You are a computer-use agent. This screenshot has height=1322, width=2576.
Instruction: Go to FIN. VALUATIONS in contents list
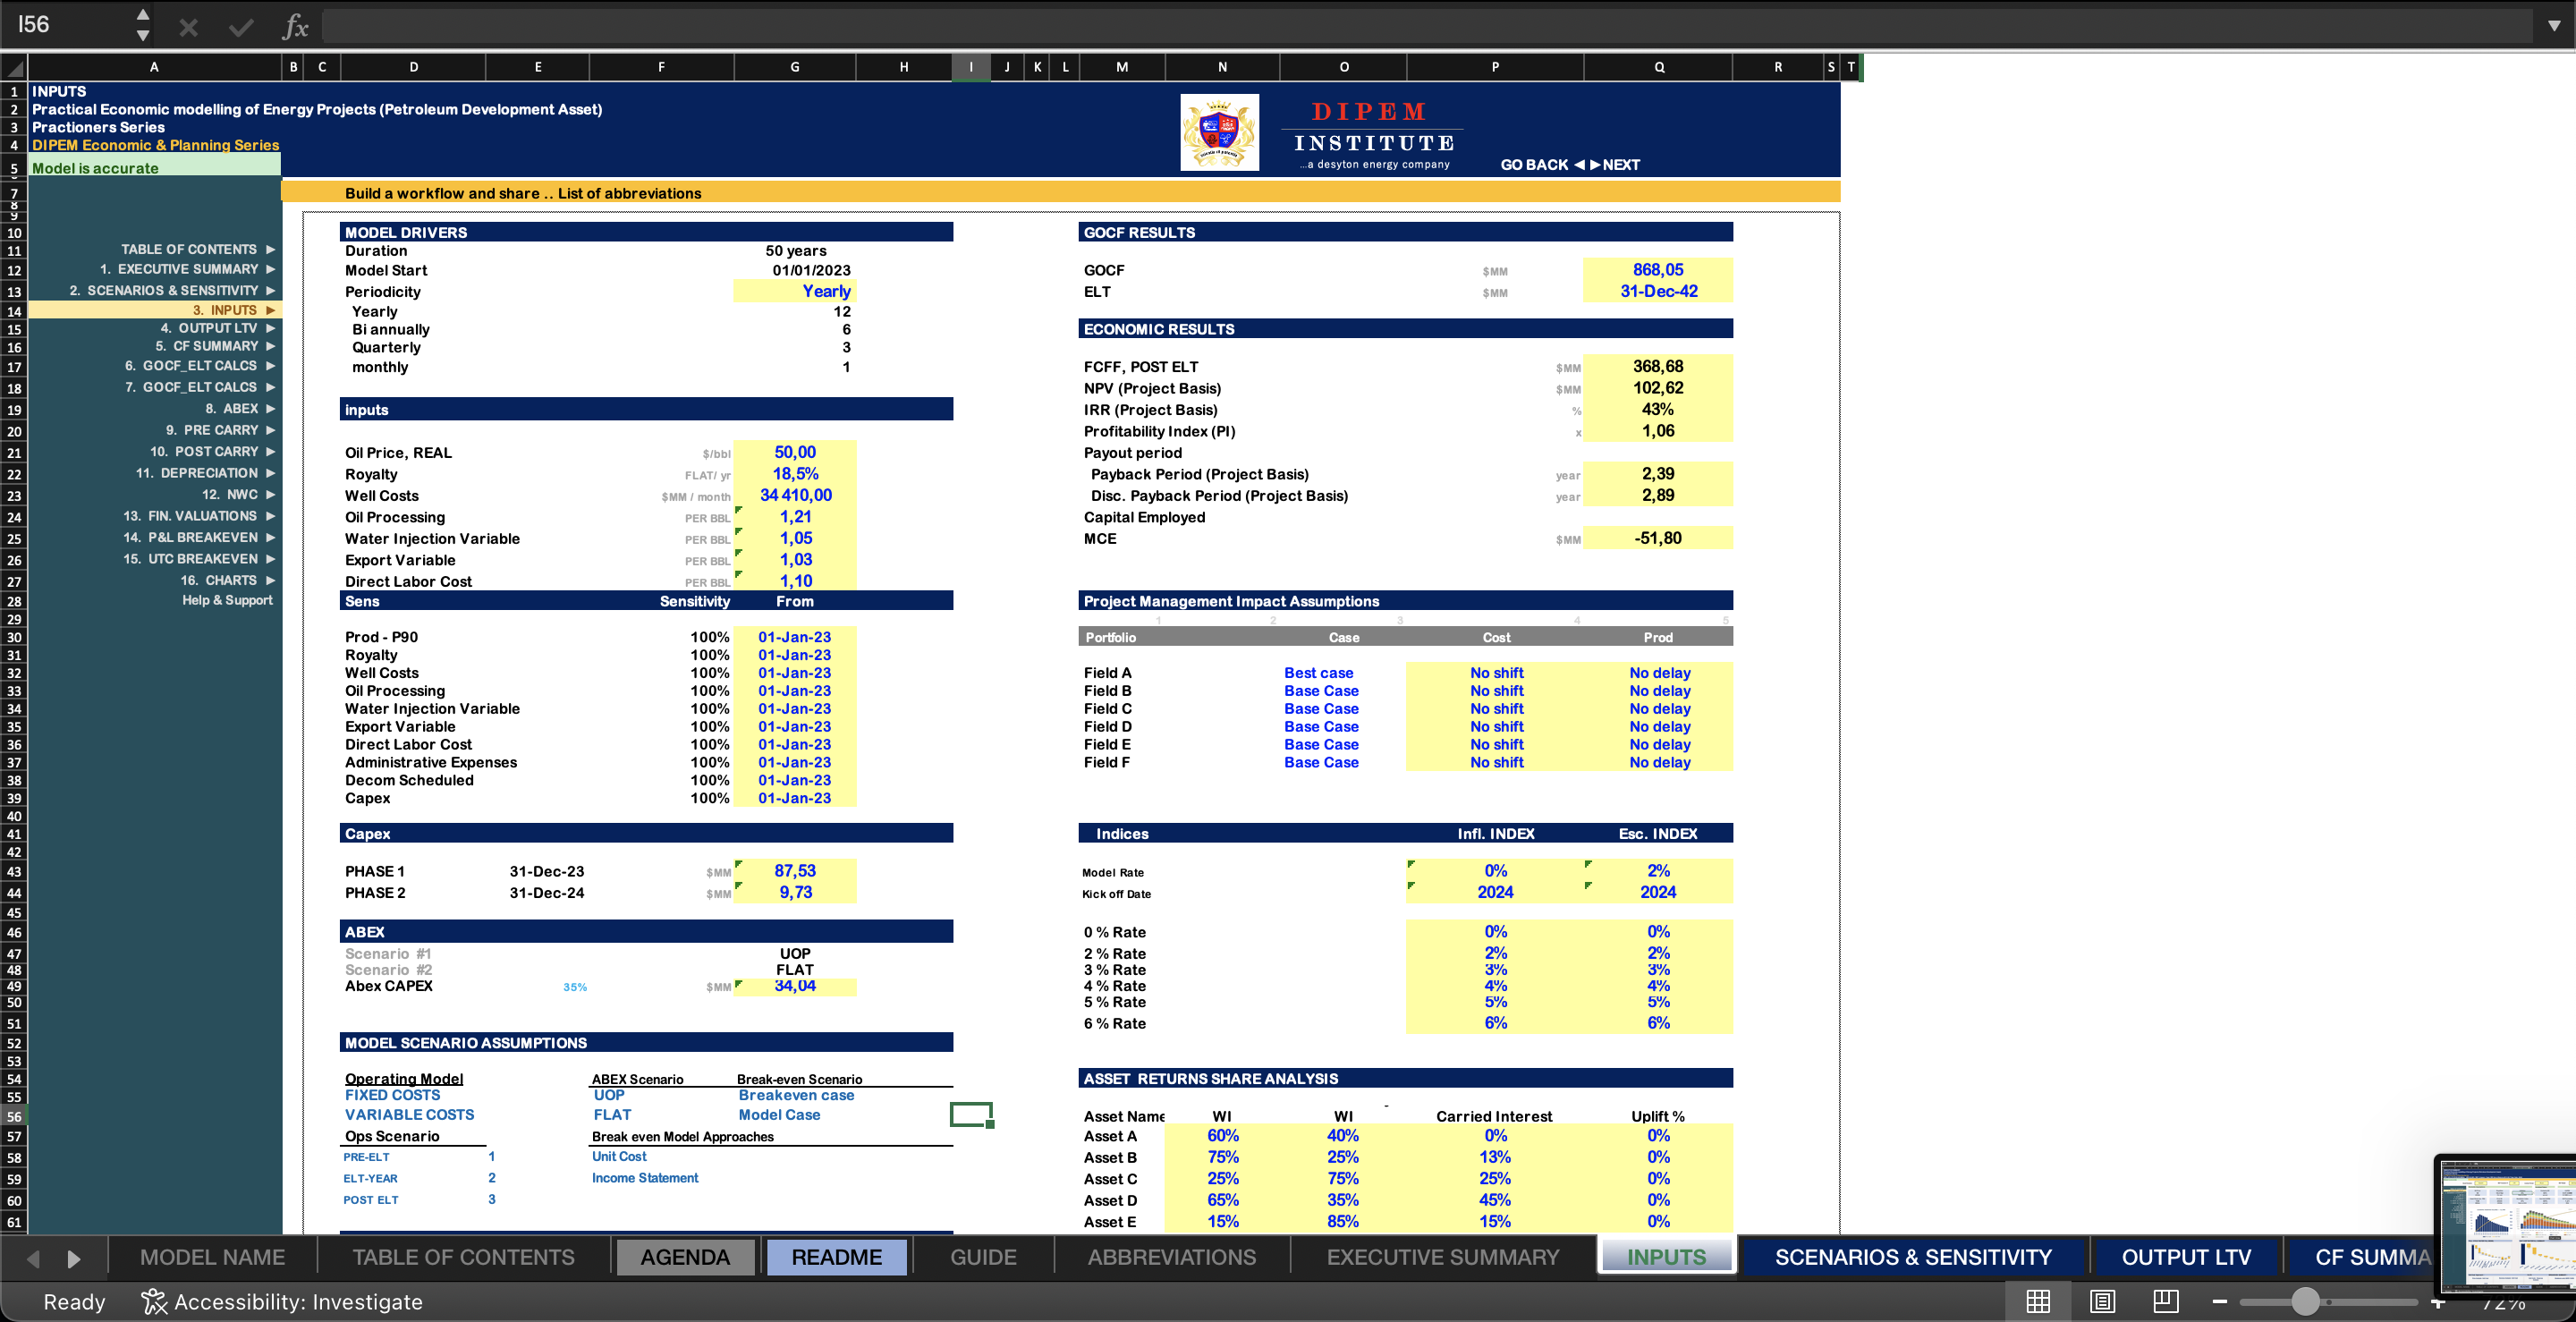(190, 516)
